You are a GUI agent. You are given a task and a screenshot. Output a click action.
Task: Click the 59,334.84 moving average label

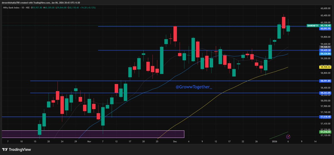point(325,53)
